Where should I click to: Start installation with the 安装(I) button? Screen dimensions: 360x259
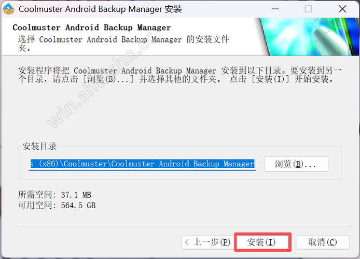tap(262, 242)
